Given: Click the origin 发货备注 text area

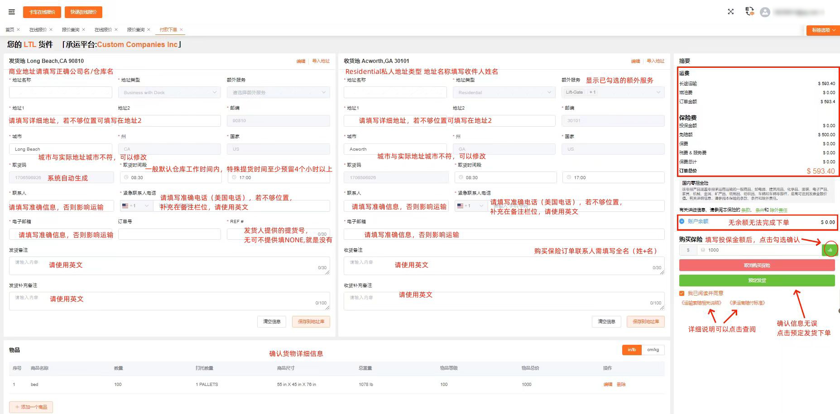Looking at the screenshot, I should (169, 266).
